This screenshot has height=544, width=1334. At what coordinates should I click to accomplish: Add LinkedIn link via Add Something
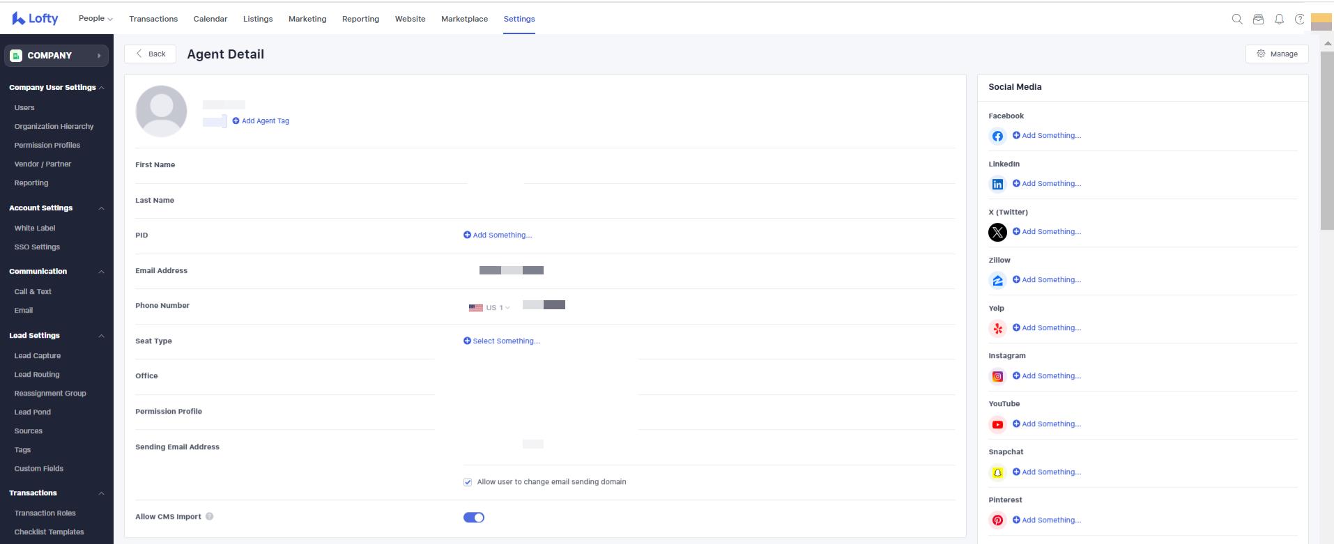click(1047, 183)
